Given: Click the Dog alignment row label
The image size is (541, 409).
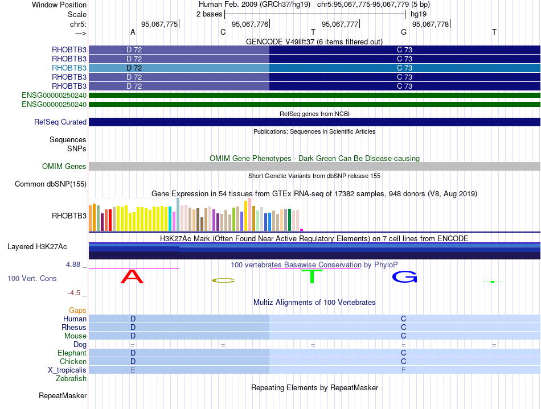Looking at the screenshot, I should pos(80,345).
